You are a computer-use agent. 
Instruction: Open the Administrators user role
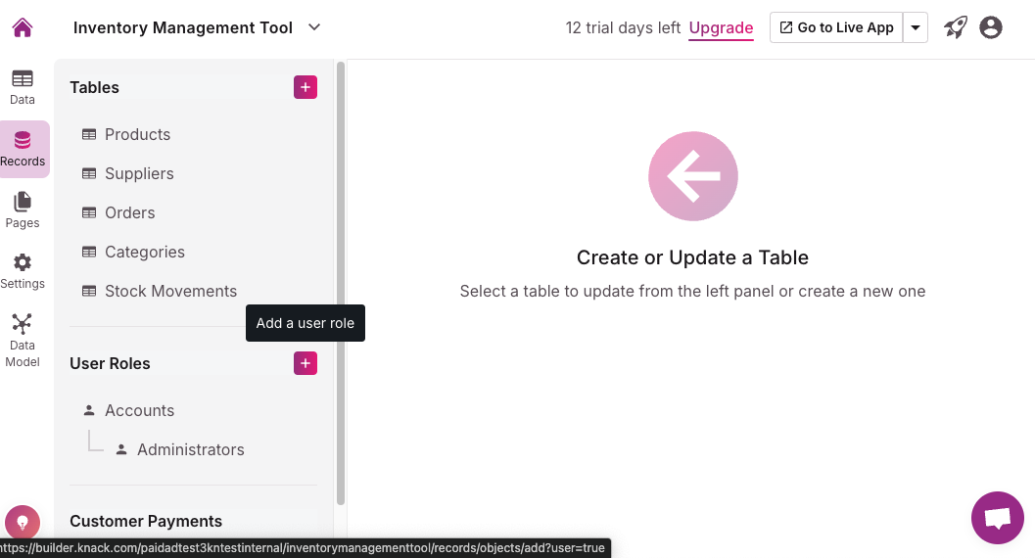click(190, 449)
